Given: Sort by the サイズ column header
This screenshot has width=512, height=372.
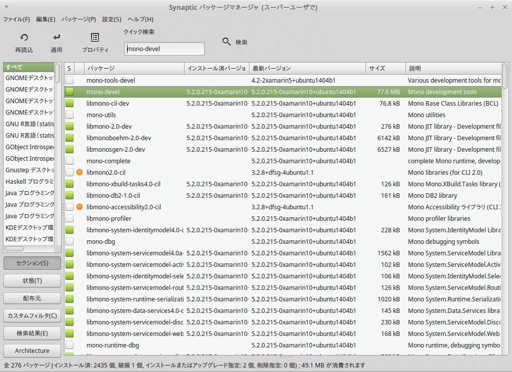Looking at the screenshot, I should pos(385,68).
